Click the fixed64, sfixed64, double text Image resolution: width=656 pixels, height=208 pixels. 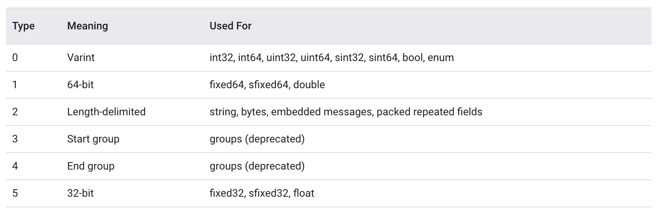(x=267, y=85)
